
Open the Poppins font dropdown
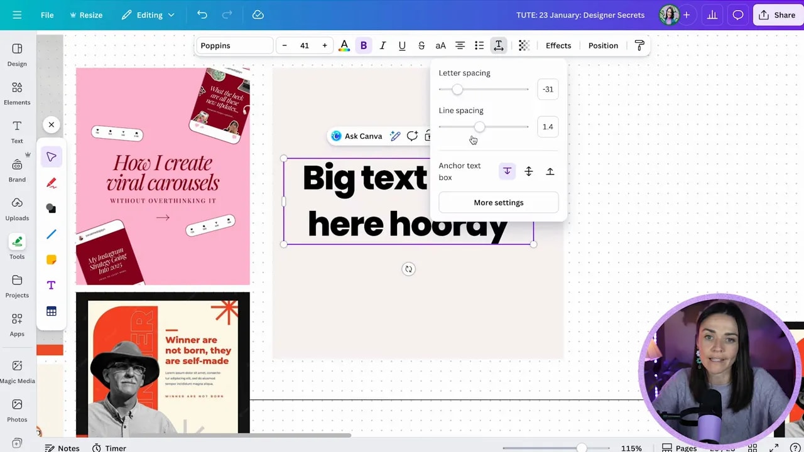click(x=234, y=45)
